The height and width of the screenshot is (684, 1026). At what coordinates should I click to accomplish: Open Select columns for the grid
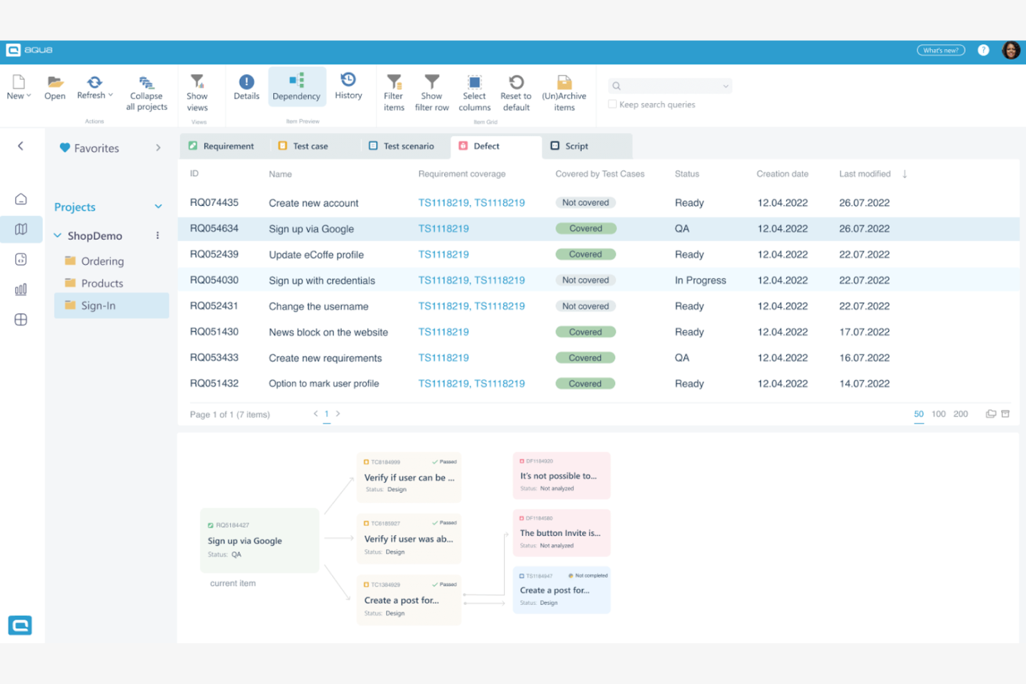[x=474, y=93]
